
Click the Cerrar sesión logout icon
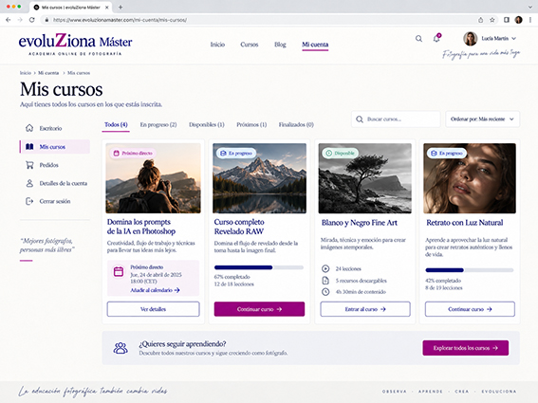tap(29, 201)
